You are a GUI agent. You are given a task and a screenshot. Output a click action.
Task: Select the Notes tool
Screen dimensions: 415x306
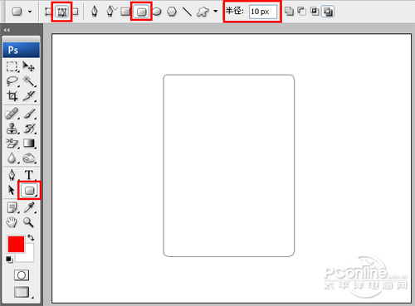click(12, 207)
